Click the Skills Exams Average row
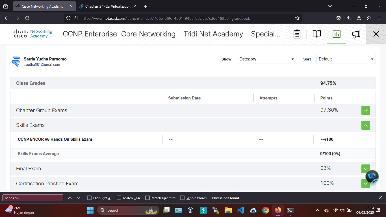 coord(193,154)
